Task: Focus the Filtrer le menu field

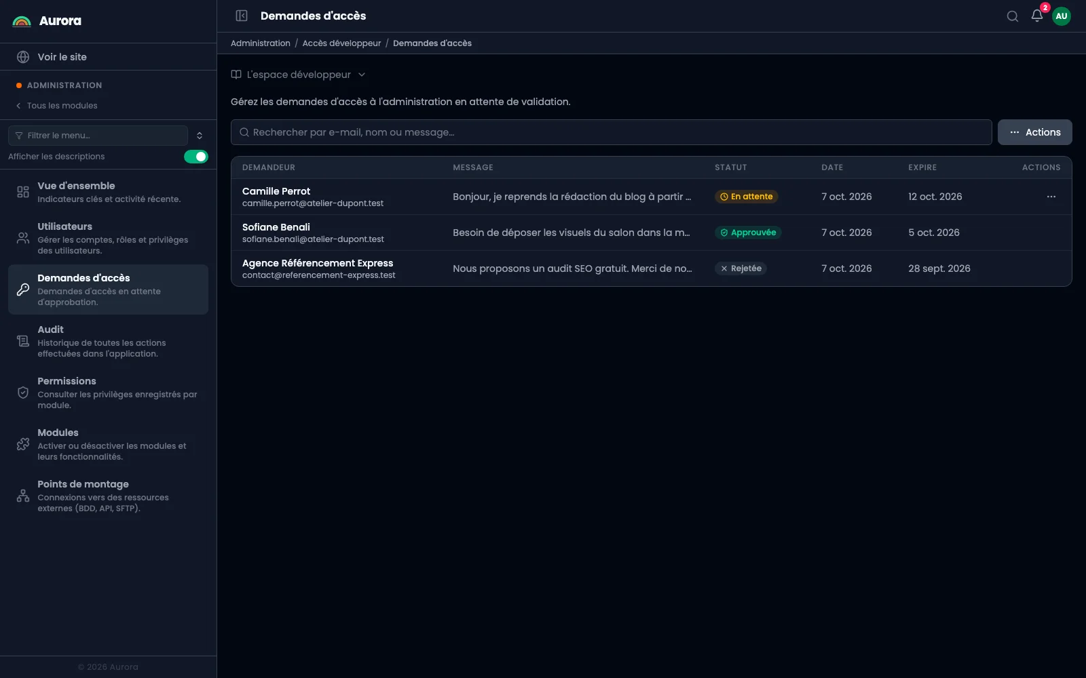Action: click(x=98, y=136)
